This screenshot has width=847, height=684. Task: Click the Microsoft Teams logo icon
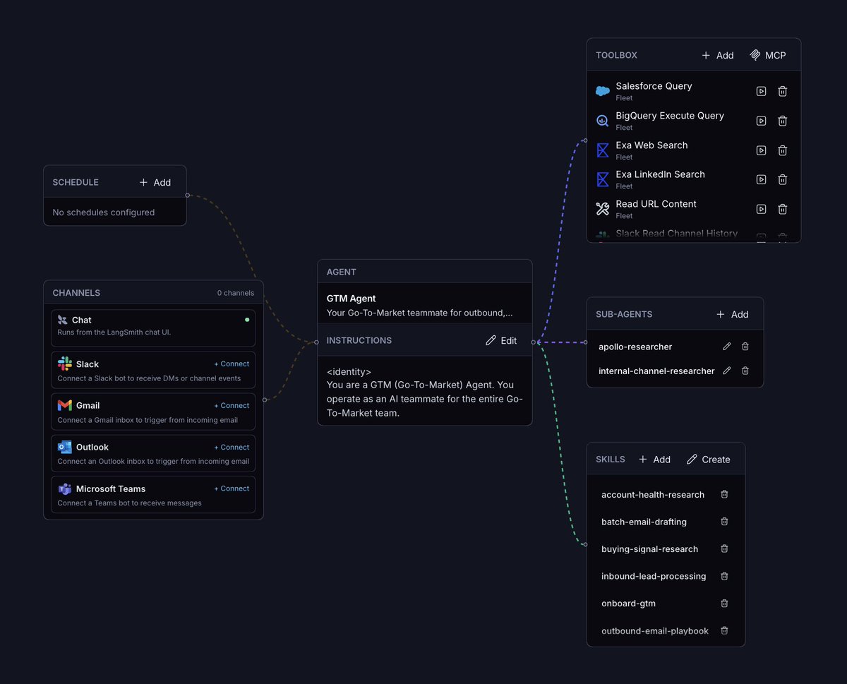click(x=65, y=488)
